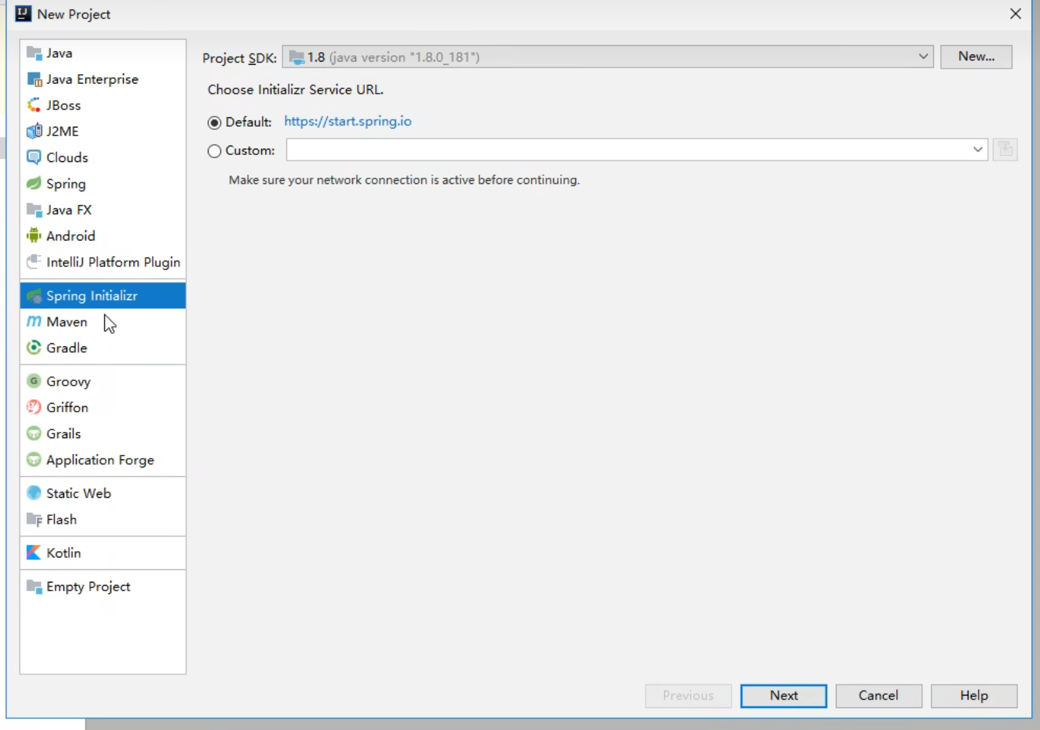Click the disabled Previous button
The height and width of the screenshot is (730, 1040).
click(688, 695)
